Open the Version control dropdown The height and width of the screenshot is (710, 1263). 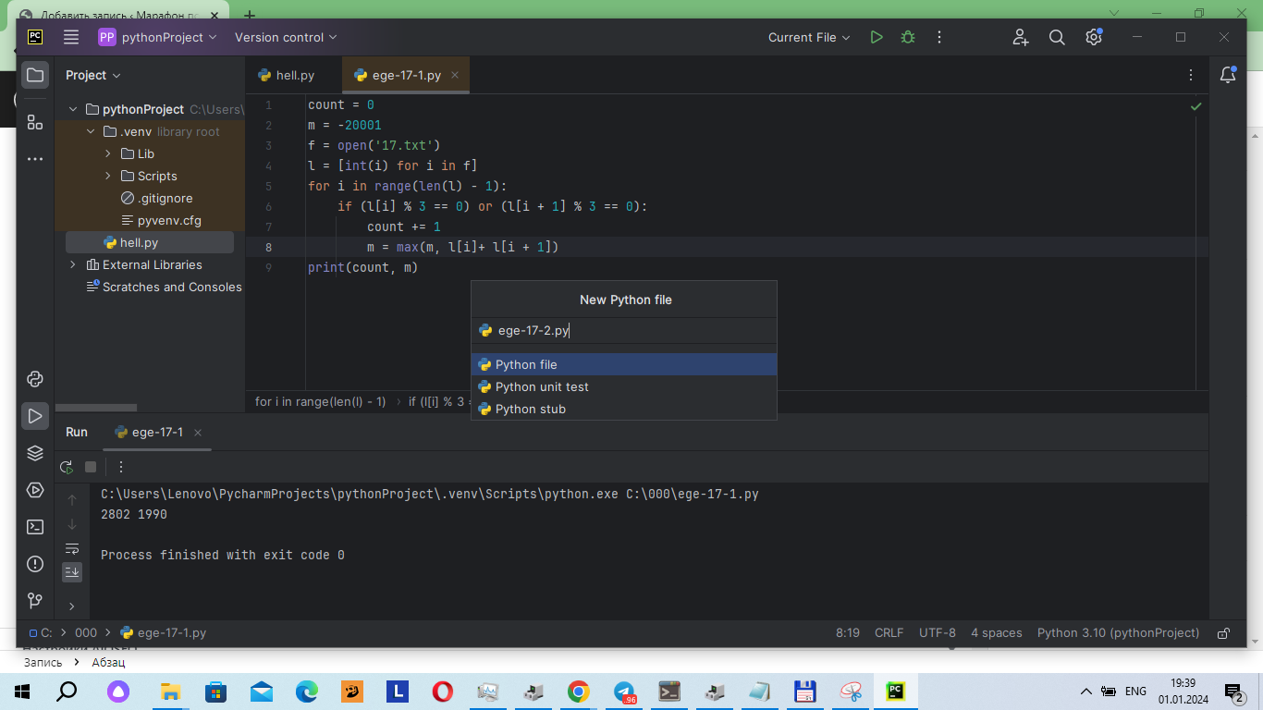pos(286,38)
